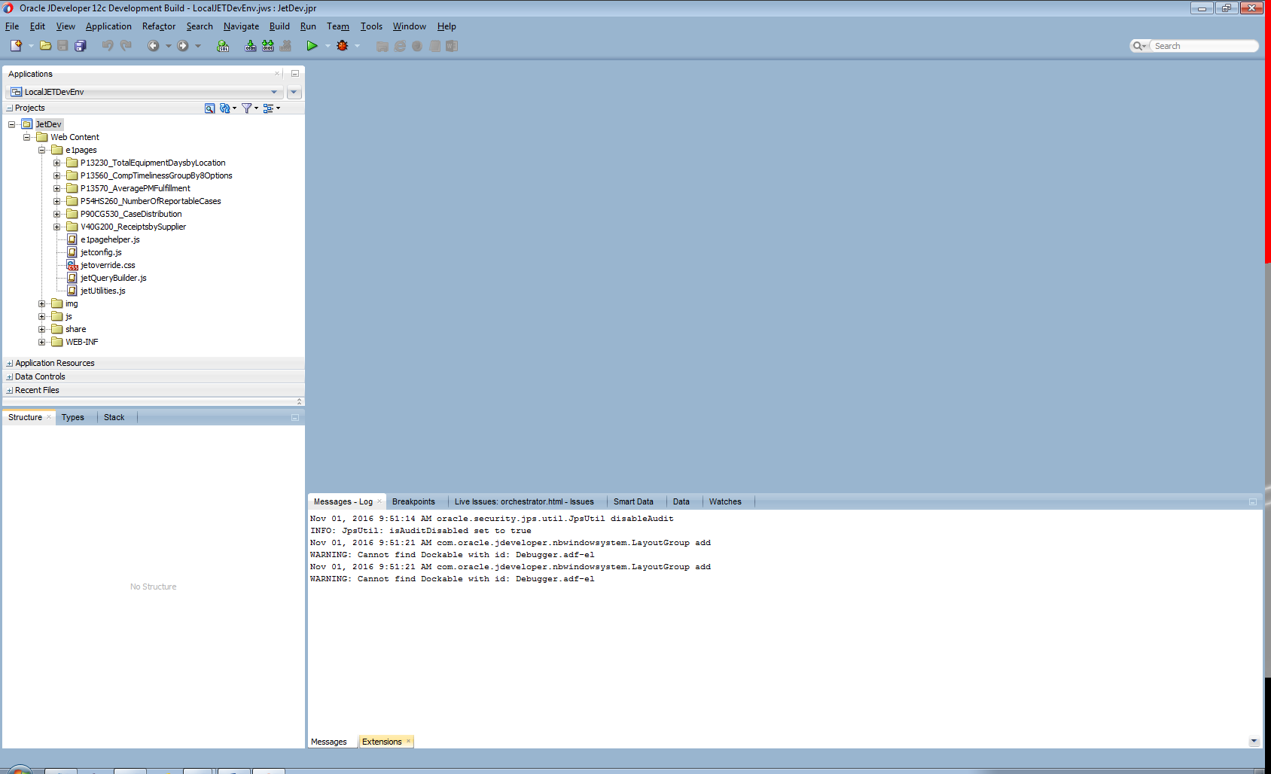
Task: Open the Projects search tool
Action: pyautogui.click(x=209, y=108)
